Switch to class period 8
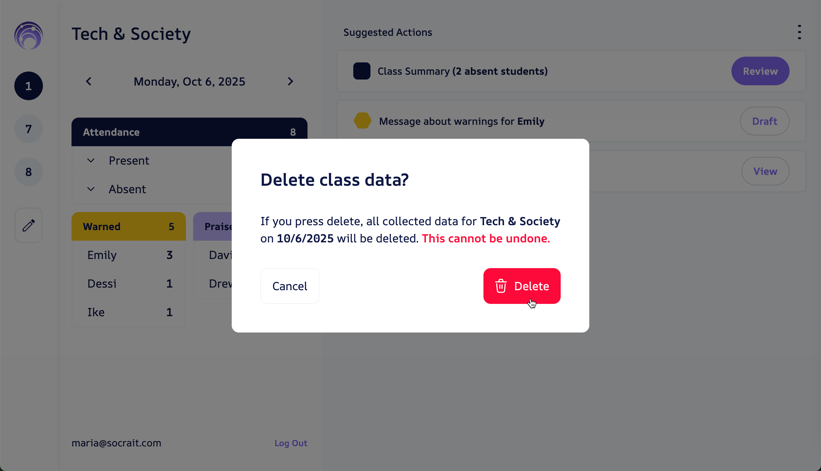821x471 pixels. (x=28, y=172)
